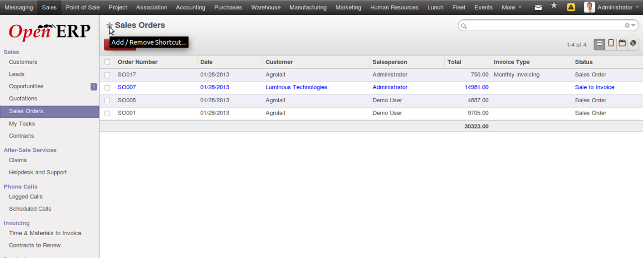Open the Administrator user dropdown
This screenshot has width=643, height=258.
[618, 7]
